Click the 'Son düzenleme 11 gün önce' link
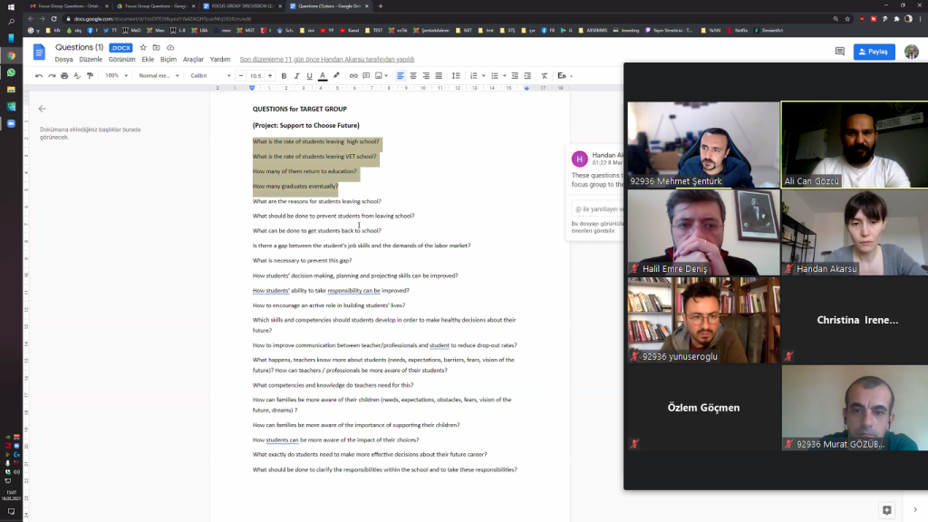Image resolution: width=928 pixels, height=522 pixels. [326, 59]
